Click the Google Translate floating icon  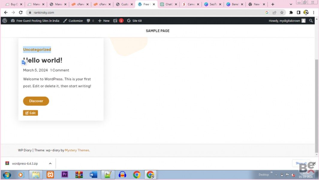coord(24,62)
